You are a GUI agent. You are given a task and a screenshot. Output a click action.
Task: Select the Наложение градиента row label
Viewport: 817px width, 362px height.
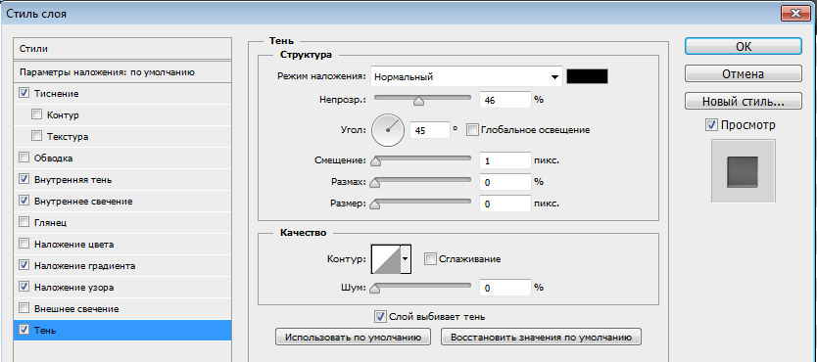pyautogui.click(x=85, y=266)
